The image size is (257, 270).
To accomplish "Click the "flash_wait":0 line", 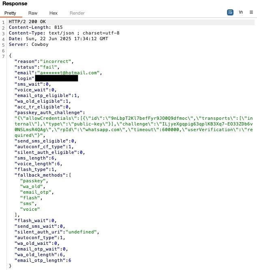I will (x=36, y=220).
